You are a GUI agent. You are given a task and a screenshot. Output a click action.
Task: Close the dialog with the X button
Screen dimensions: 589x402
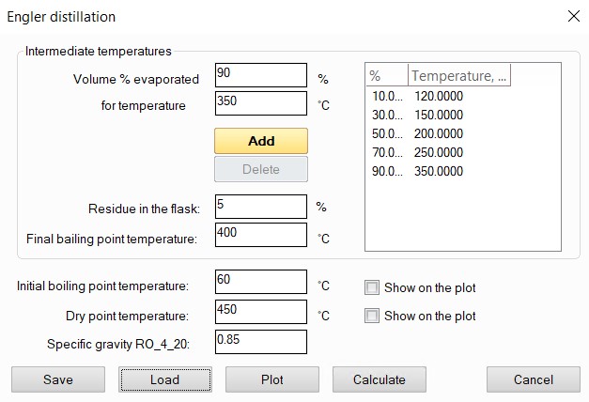click(573, 16)
